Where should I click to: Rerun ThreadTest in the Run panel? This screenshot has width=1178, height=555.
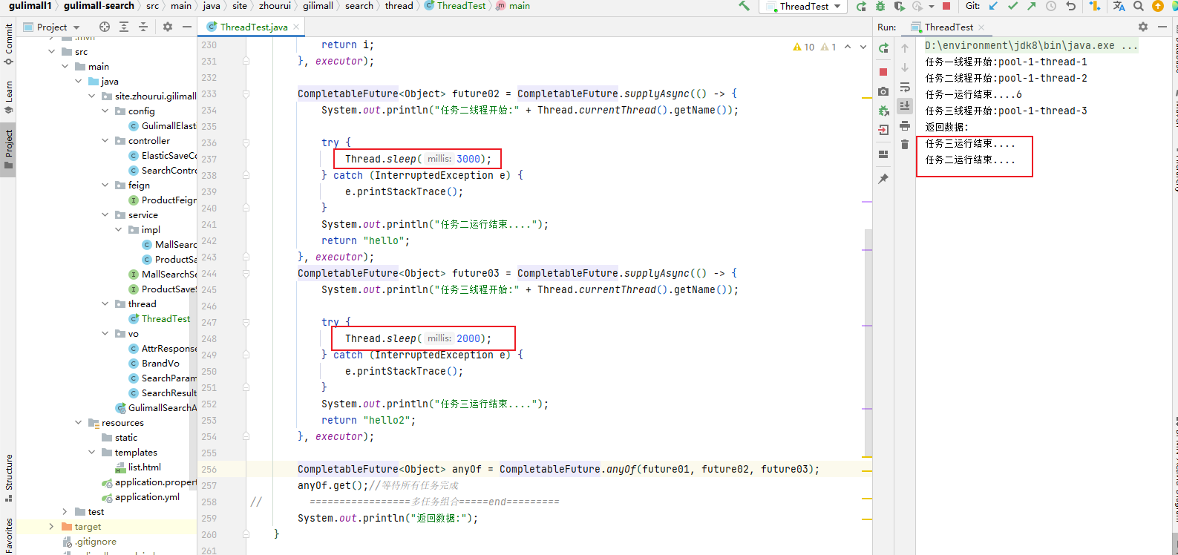[x=883, y=48]
